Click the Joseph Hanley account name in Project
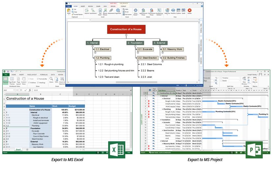The height and width of the screenshot is (169, 272). pyautogui.click(x=252, y=75)
